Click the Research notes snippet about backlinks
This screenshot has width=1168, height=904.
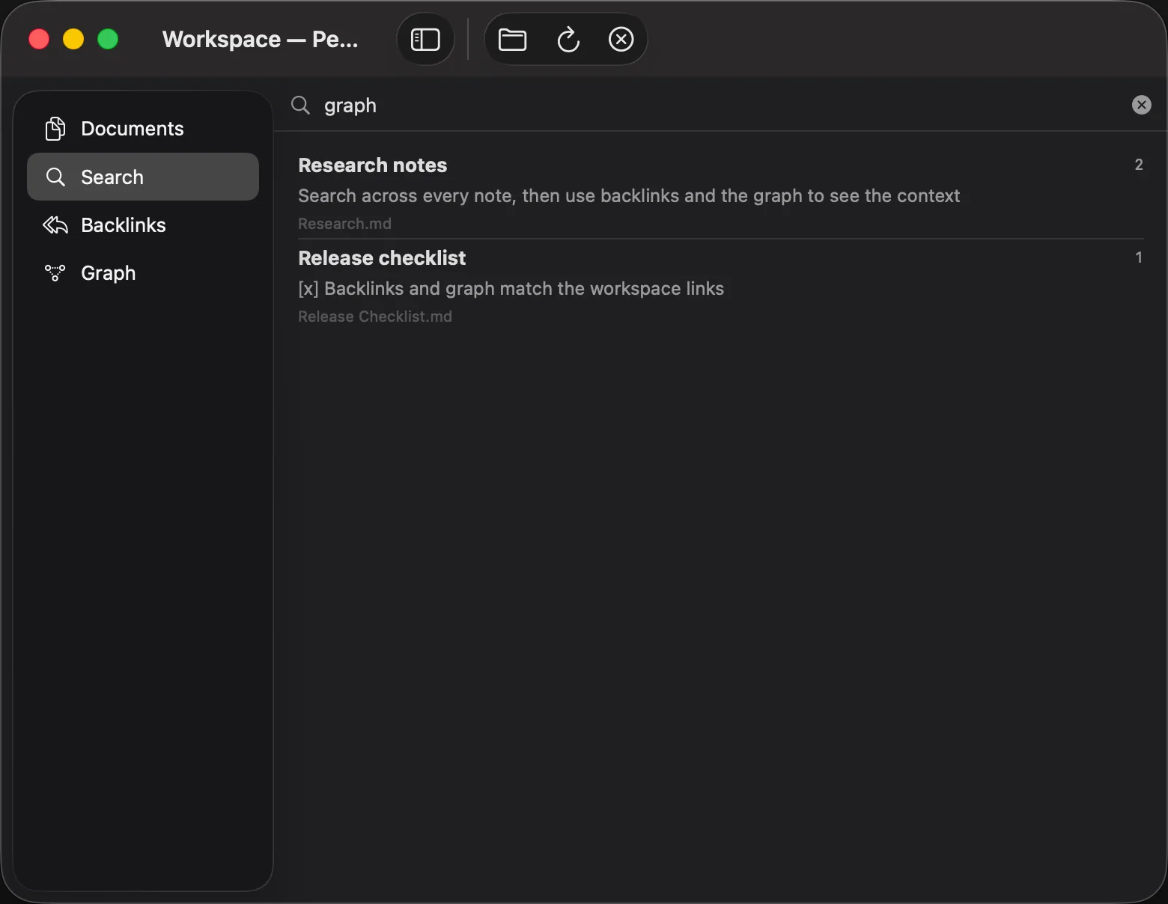click(x=629, y=196)
